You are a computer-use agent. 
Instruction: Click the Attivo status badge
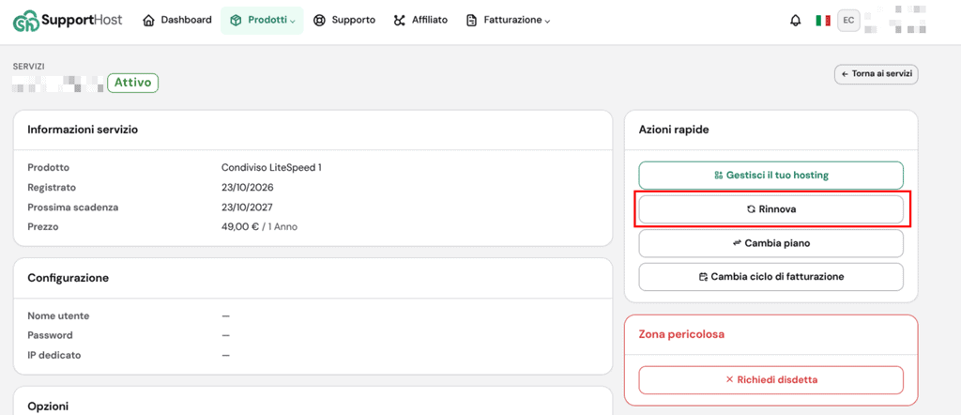[x=133, y=83]
